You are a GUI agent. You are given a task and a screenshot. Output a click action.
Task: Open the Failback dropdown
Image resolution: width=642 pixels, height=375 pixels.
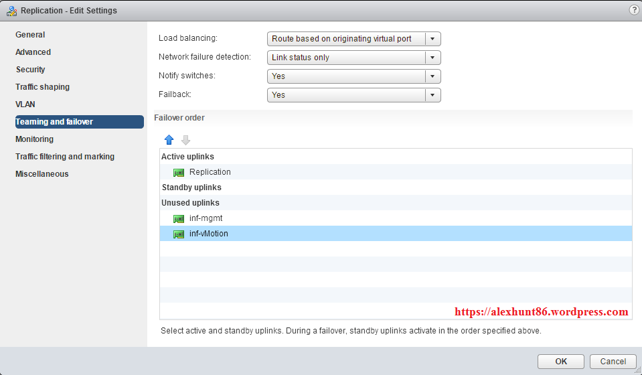[x=432, y=95]
